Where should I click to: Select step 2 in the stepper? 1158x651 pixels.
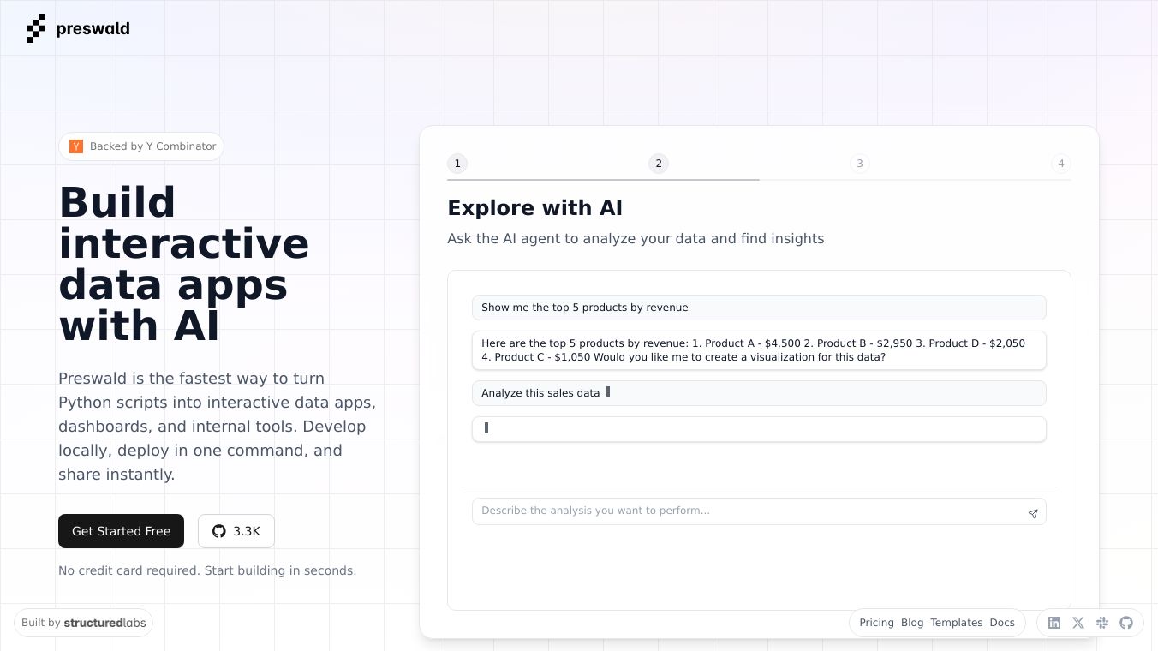point(659,164)
